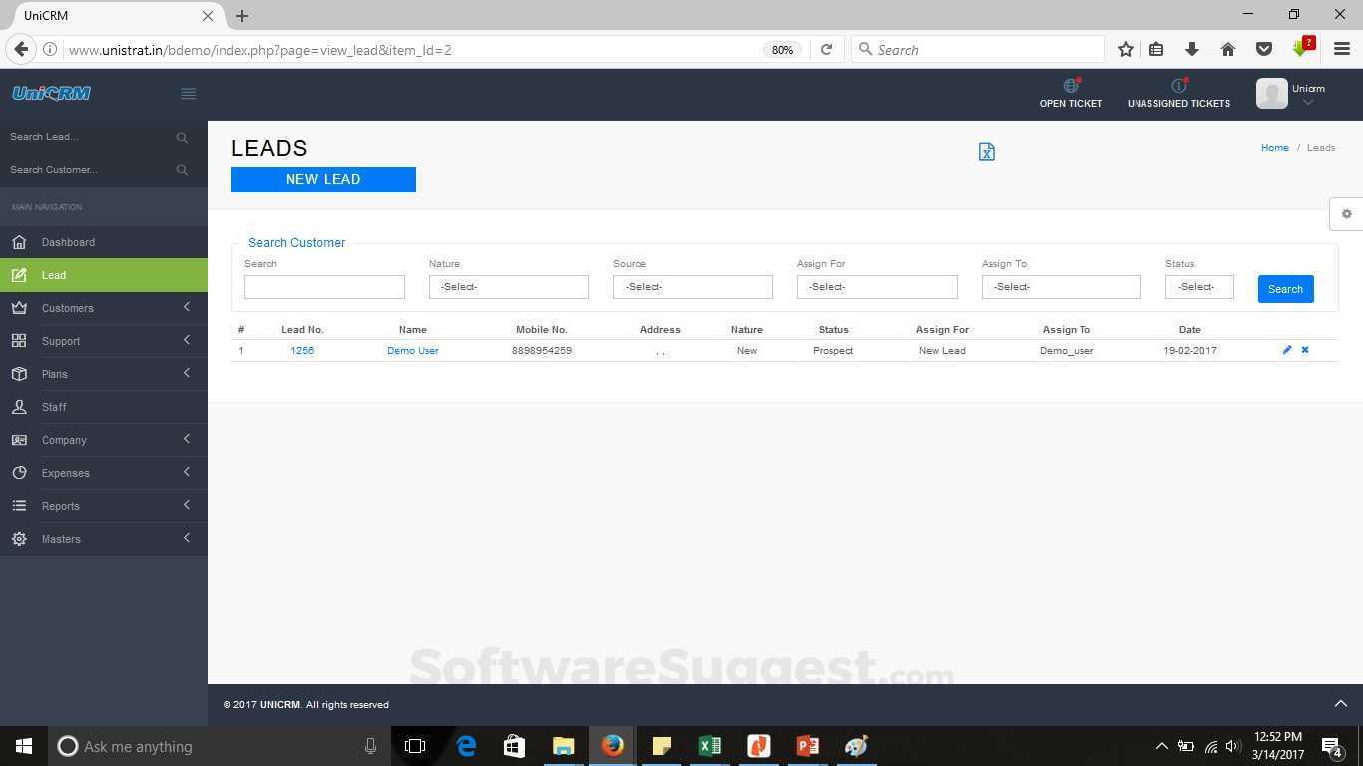Image resolution: width=1363 pixels, height=766 pixels.
Task: Collapse the Uniam profile menu
Action: tap(1308, 102)
